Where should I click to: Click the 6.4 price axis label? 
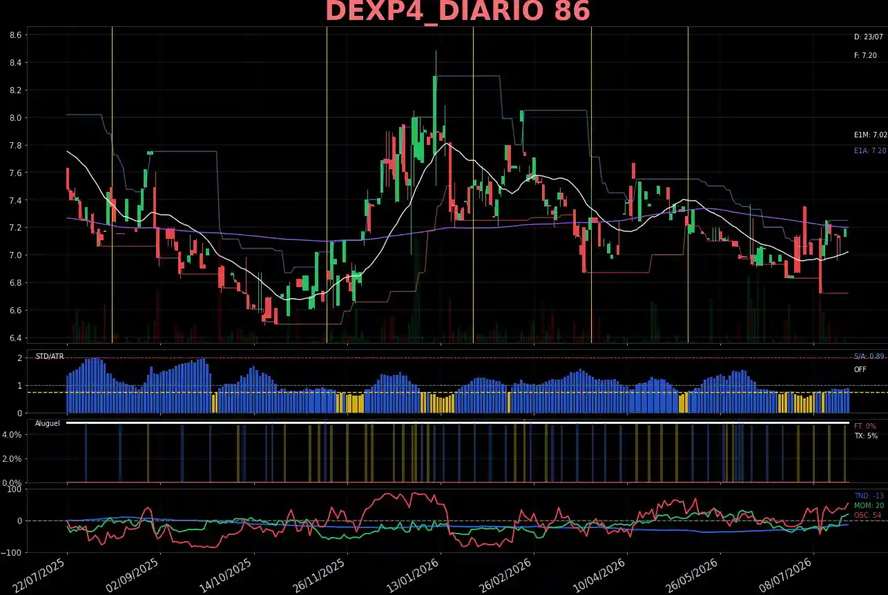tap(15, 338)
